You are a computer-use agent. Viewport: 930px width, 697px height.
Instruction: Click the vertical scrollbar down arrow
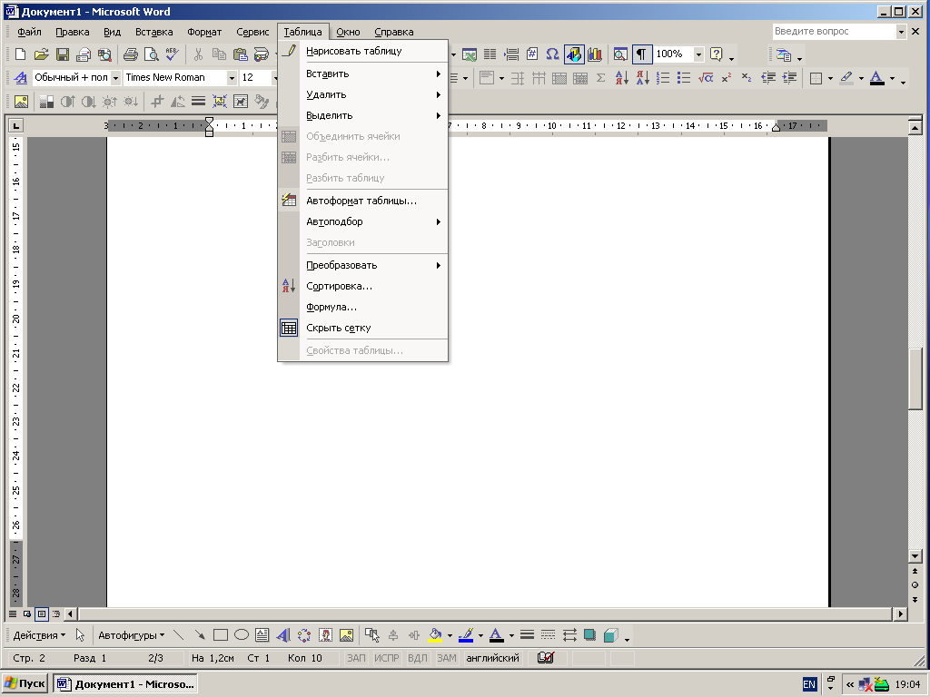[915, 556]
